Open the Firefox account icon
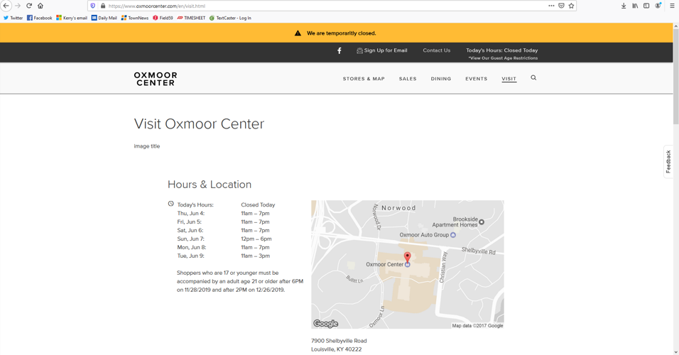This screenshot has height=355, width=679. [658, 6]
